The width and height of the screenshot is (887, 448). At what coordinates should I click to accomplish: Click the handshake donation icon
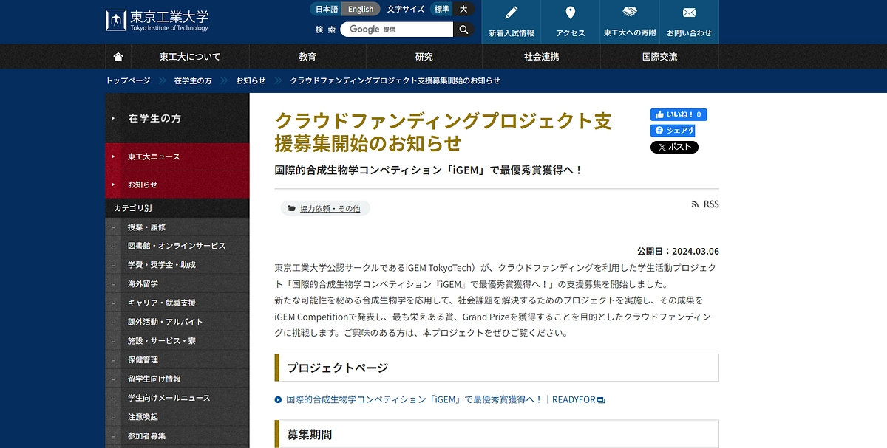(629, 13)
